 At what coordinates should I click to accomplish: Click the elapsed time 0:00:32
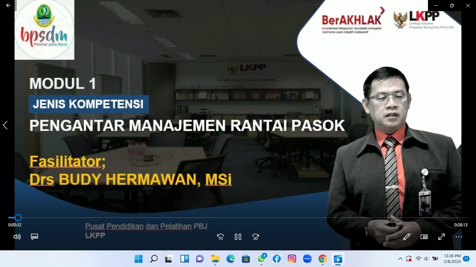pyautogui.click(x=15, y=225)
